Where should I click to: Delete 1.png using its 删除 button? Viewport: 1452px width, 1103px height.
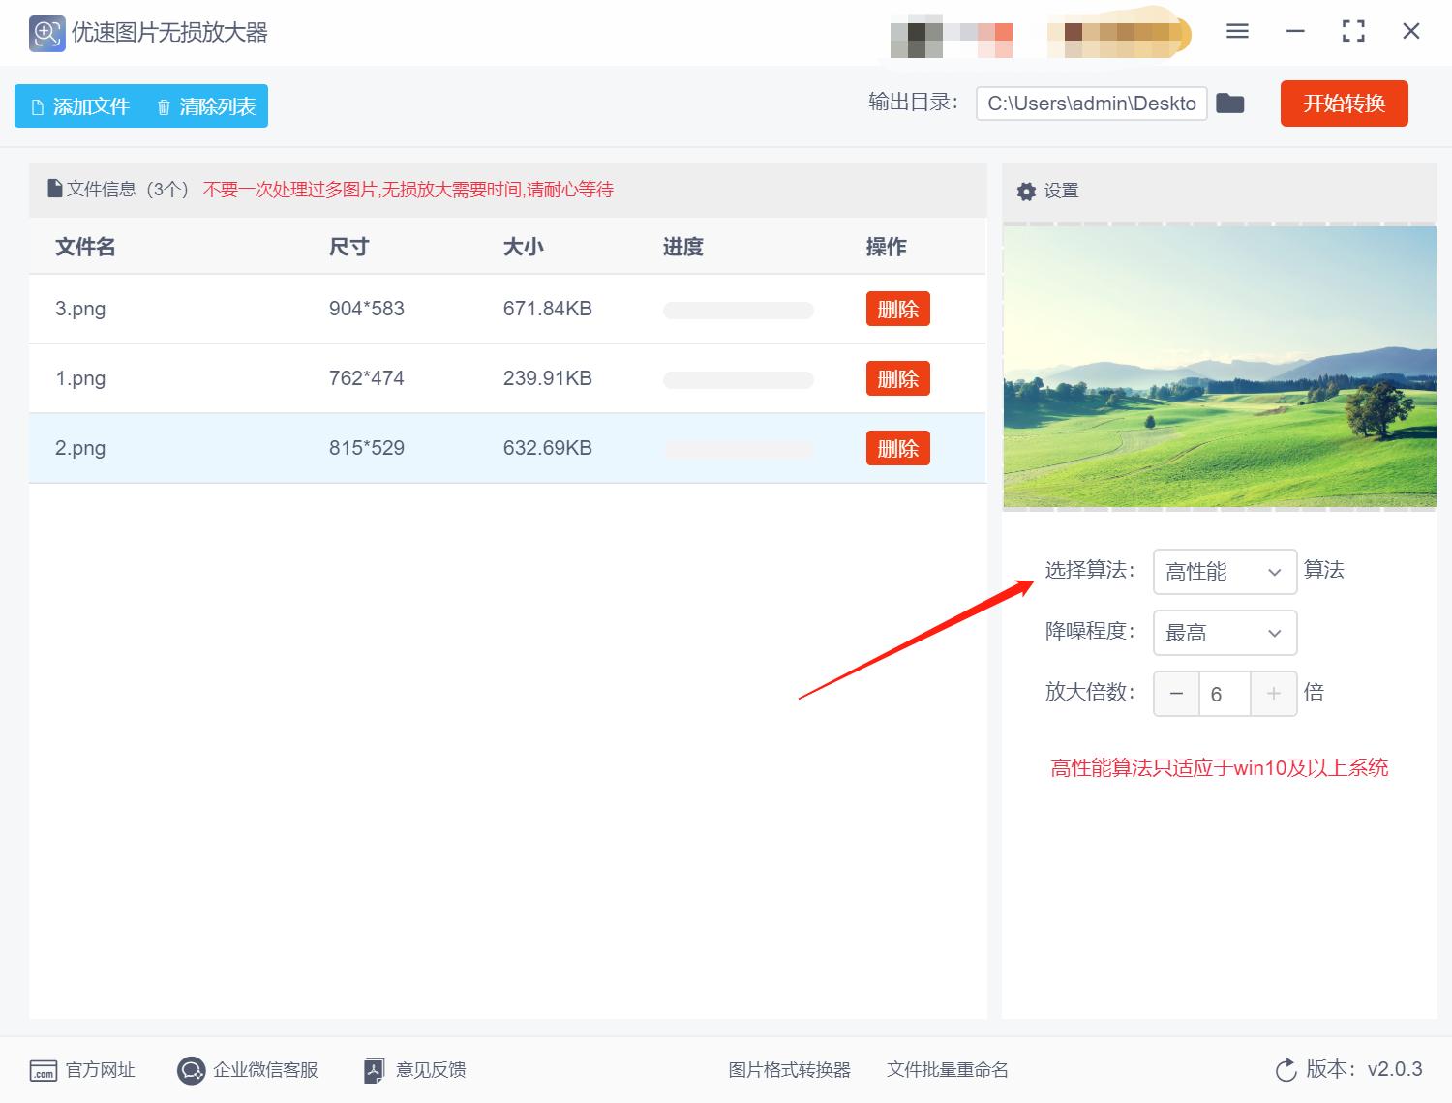[x=897, y=378]
